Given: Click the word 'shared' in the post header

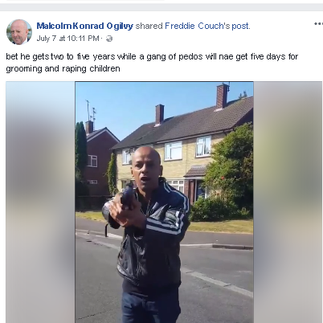Looking at the screenshot, I should click(149, 26).
